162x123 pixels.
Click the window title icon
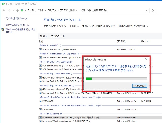(x=3, y=4)
